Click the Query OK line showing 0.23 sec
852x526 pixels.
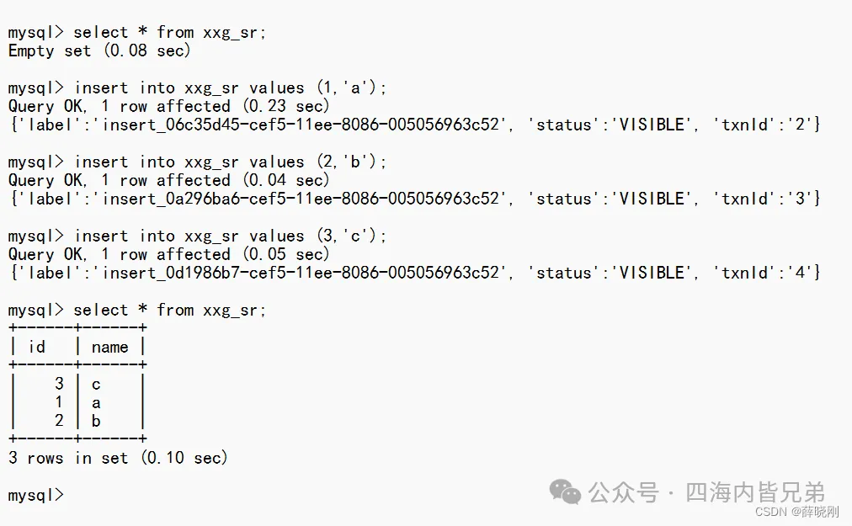pyautogui.click(x=168, y=107)
